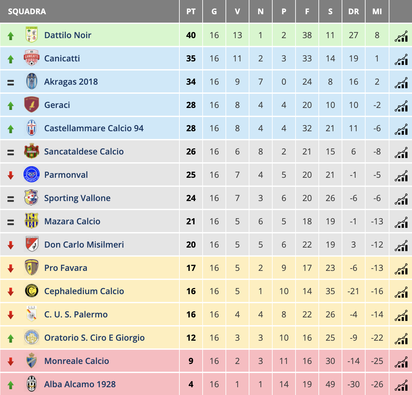
Task: Sort table by DR column header
Action: [x=354, y=12]
